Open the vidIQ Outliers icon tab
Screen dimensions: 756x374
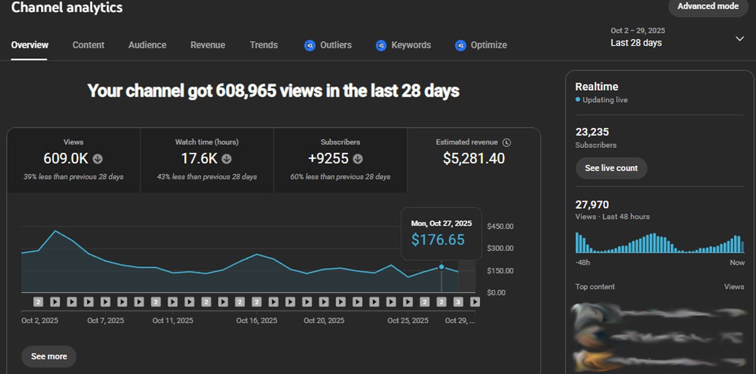[310, 45]
